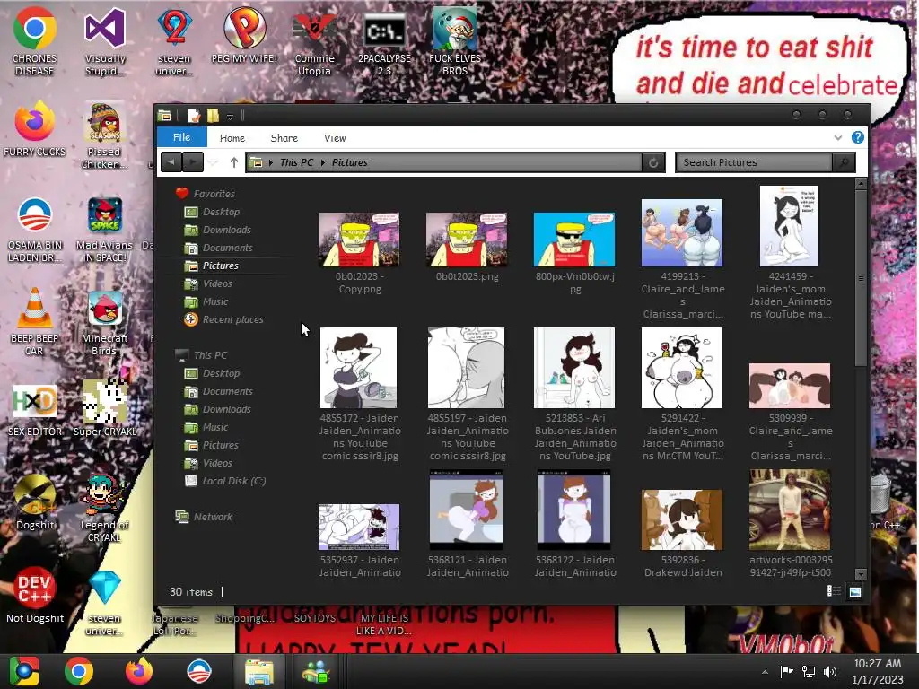Open the File ribbon tab
This screenshot has width=919, height=689.
[181, 137]
